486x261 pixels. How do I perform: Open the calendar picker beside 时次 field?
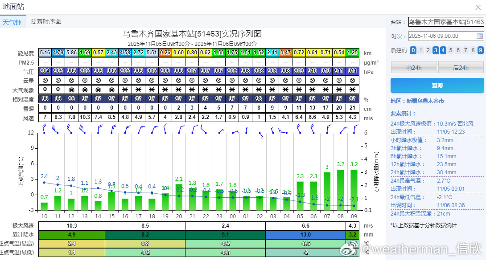[x=481, y=35]
